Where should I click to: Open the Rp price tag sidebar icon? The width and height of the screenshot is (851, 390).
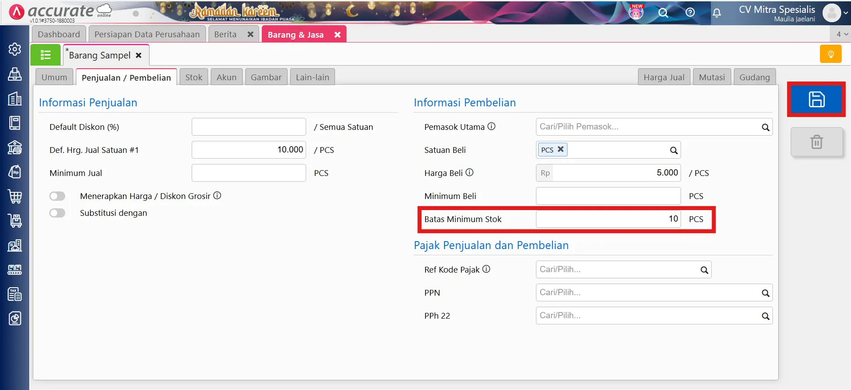(15, 172)
